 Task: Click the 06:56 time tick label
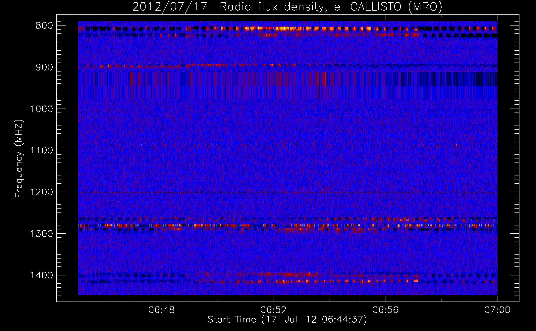point(386,310)
